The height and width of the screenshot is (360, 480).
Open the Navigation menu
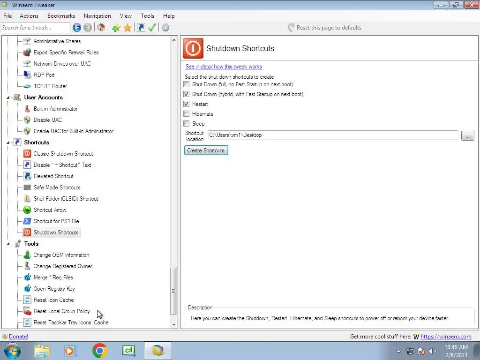tap(97, 16)
